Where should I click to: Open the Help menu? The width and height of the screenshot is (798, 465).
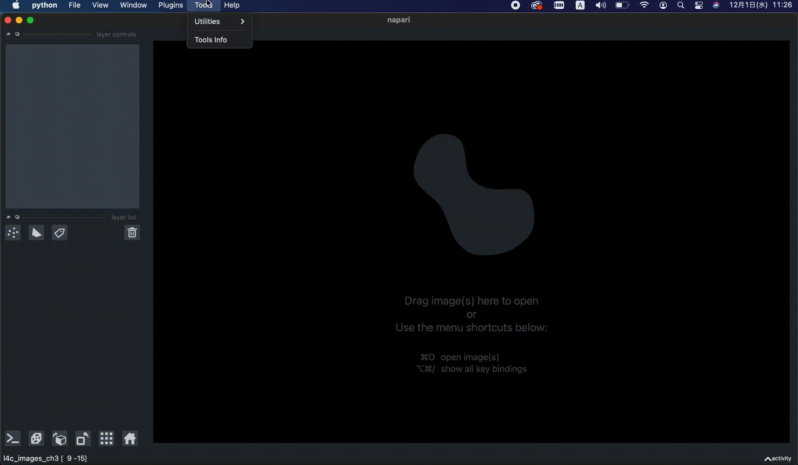click(232, 5)
